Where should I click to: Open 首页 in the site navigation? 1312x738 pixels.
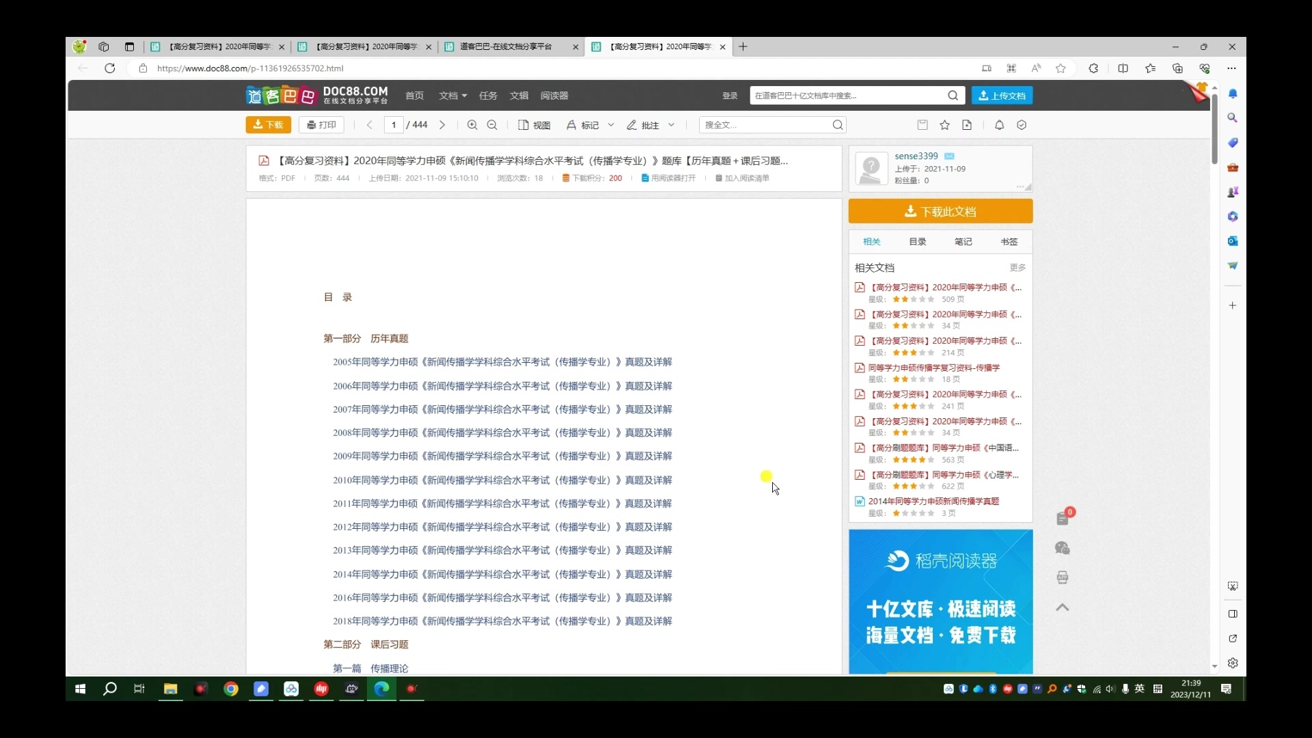pos(415,96)
